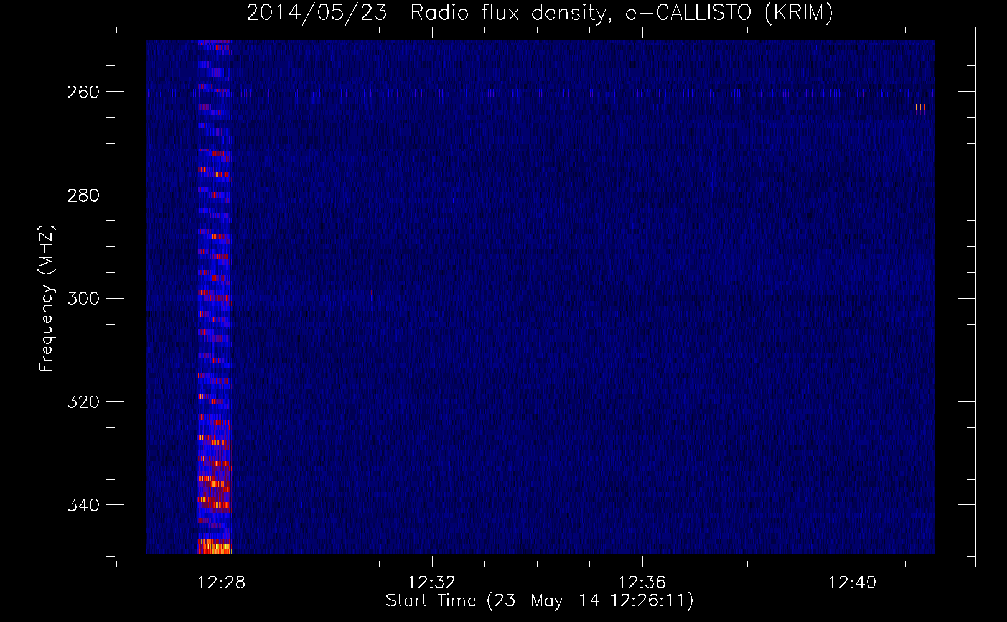Screen dimensions: 1007x622
Task: Click the 12:40 time tick label
Action: pos(852,582)
